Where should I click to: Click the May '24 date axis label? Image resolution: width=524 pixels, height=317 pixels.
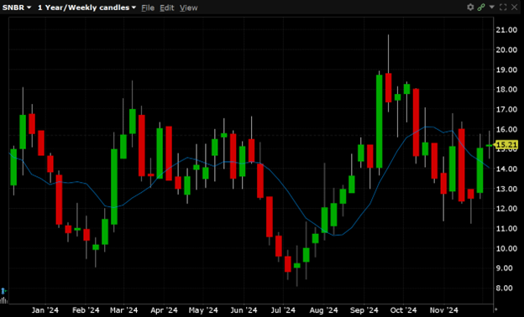click(x=203, y=310)
